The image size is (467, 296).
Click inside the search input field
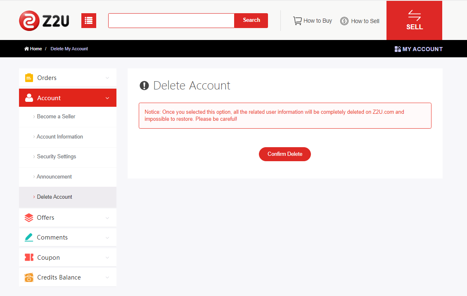[171, 21]
